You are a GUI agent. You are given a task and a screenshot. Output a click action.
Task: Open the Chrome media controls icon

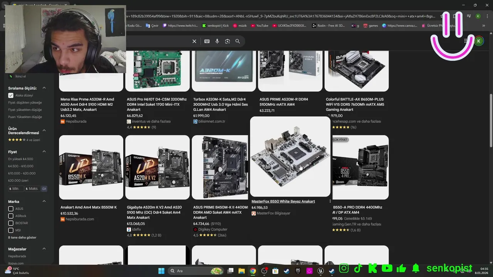tap(469, 16)
